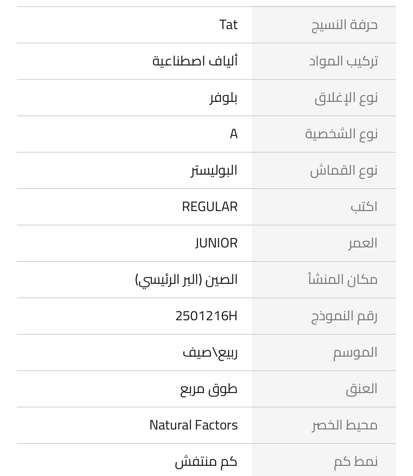Image resolution: width=413 pixels, height=476 pixels.
Task: Click the 'JUNIOR' age value
Action: [x=216, y=243]
